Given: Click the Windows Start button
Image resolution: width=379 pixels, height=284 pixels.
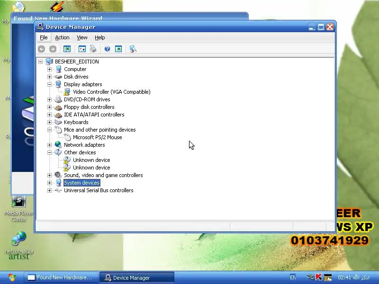Looking at the screenshot, I should tap(11, 277).
